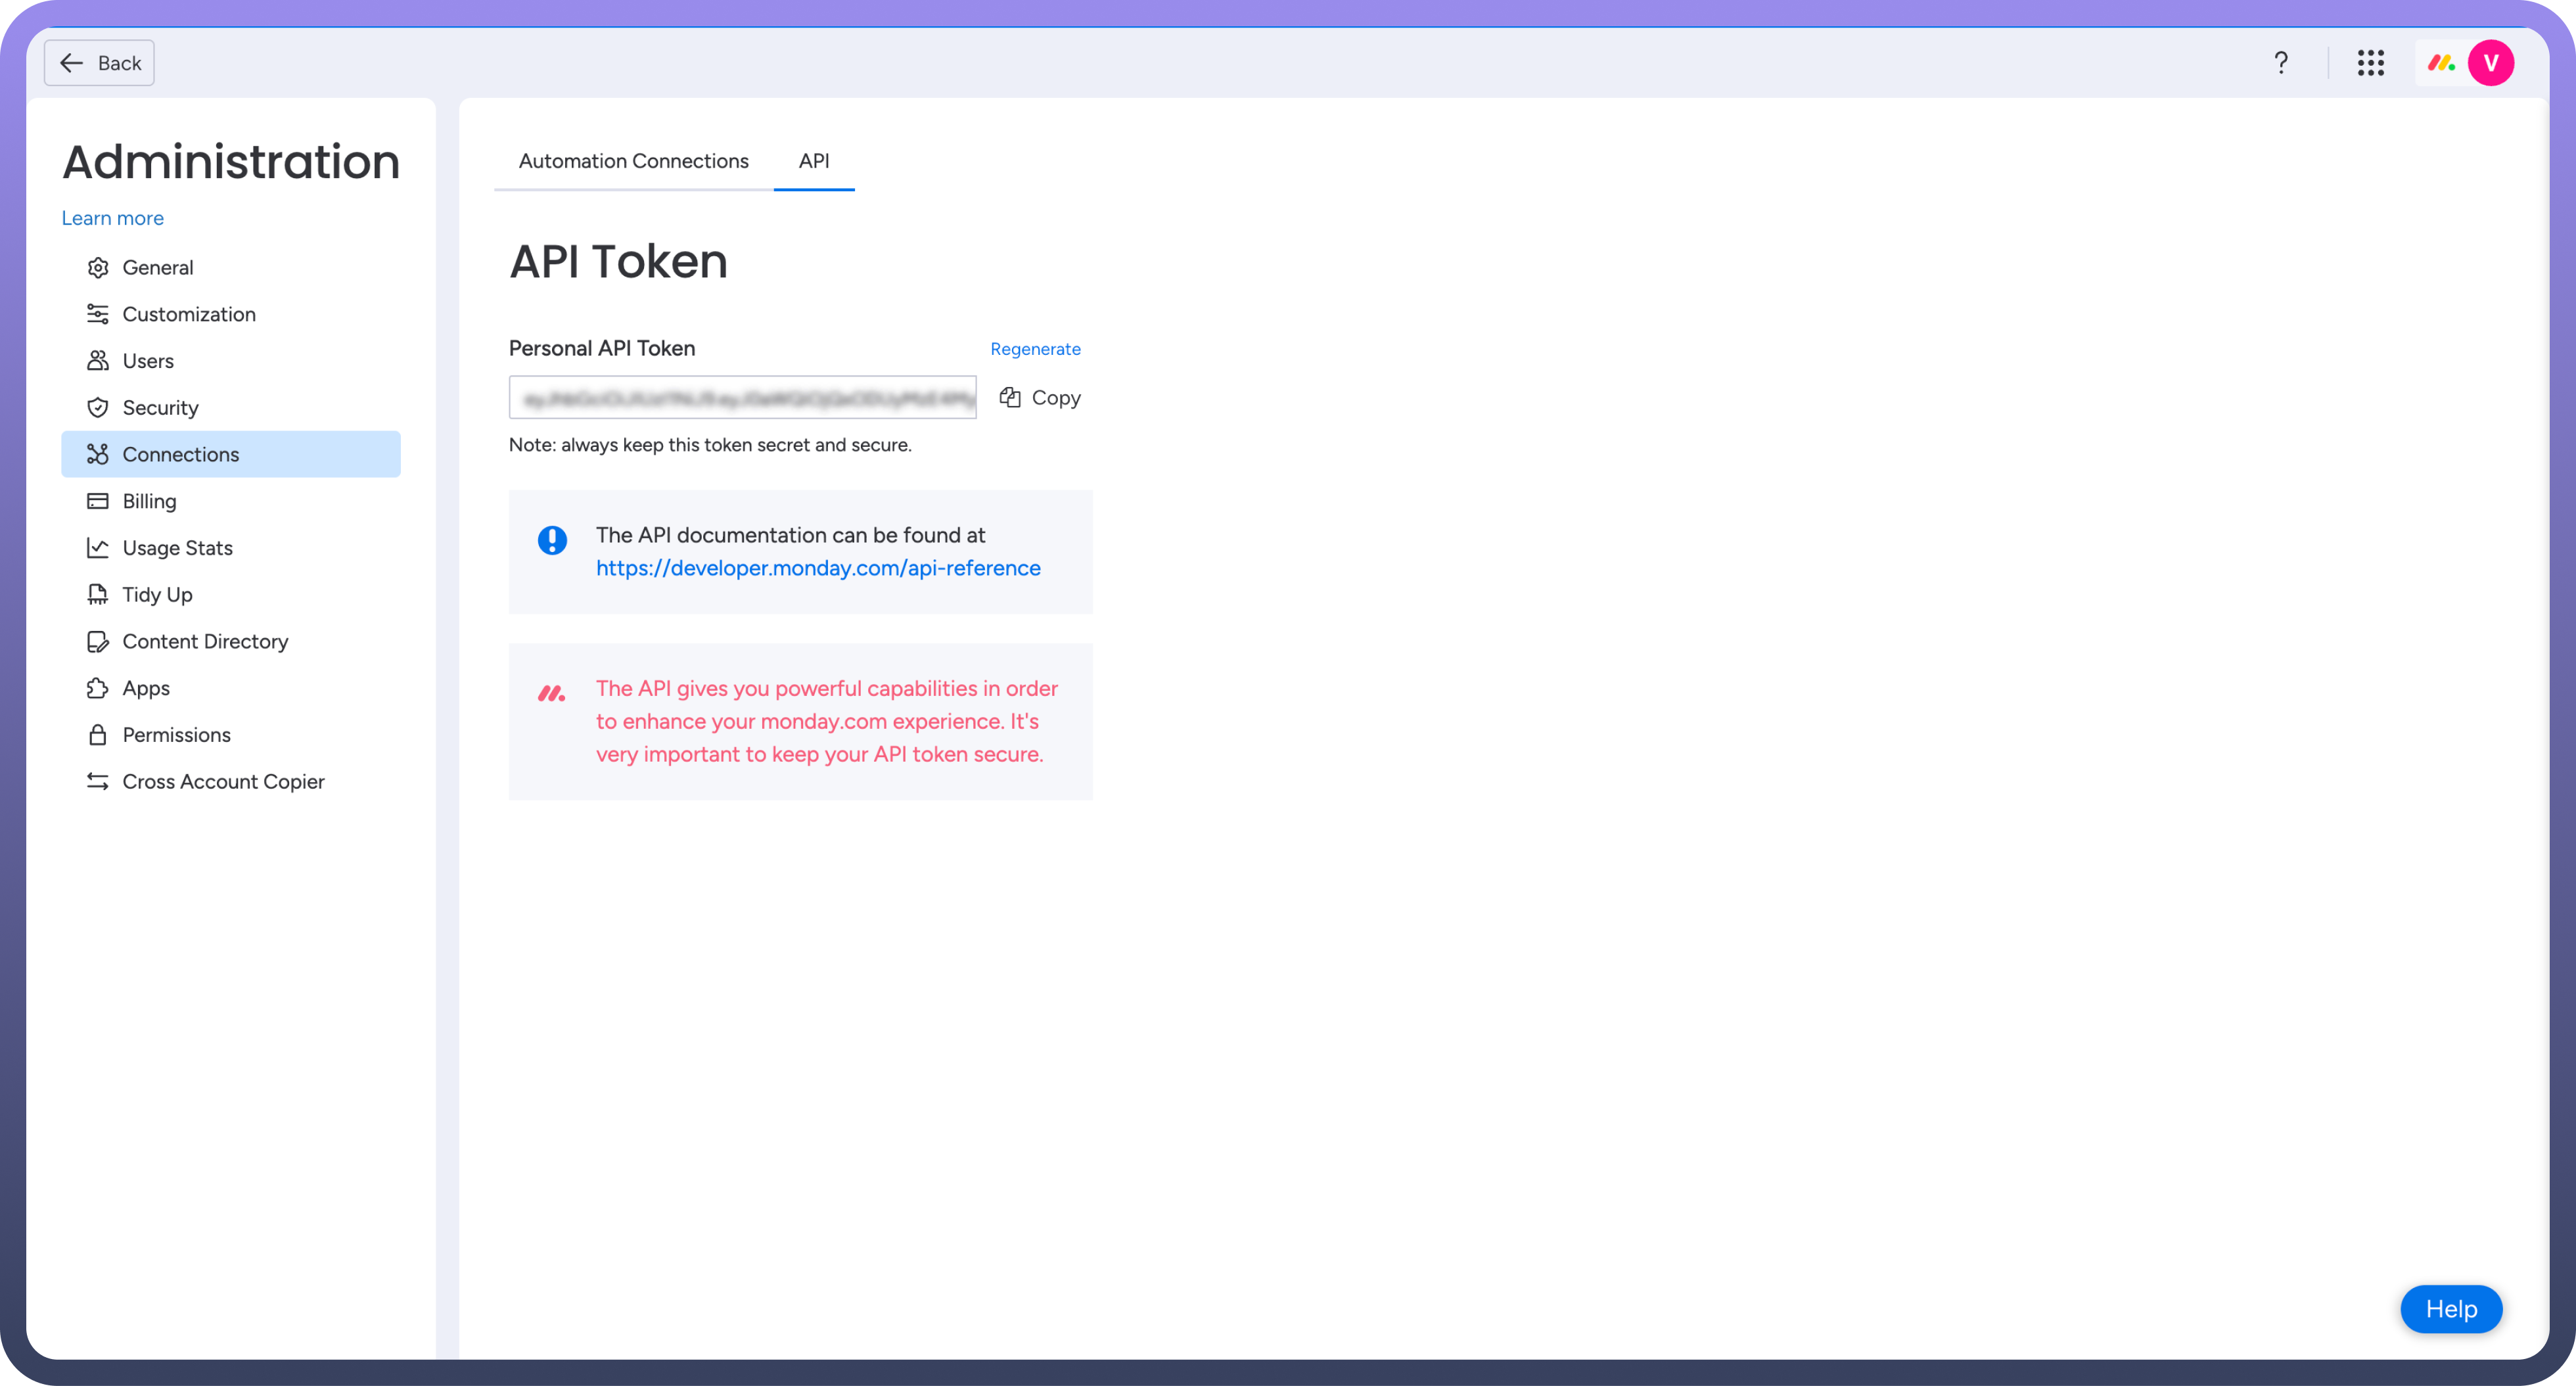
Task: Open Customization section in sidebar
Action: [188, 314]
